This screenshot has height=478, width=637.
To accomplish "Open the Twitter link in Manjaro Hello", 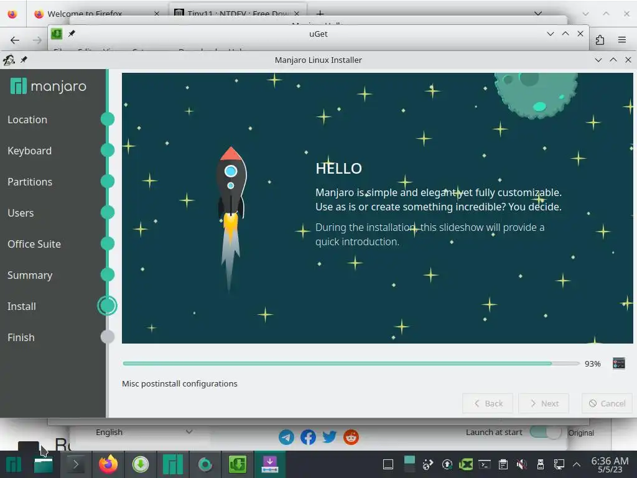I will pos(330,437).
